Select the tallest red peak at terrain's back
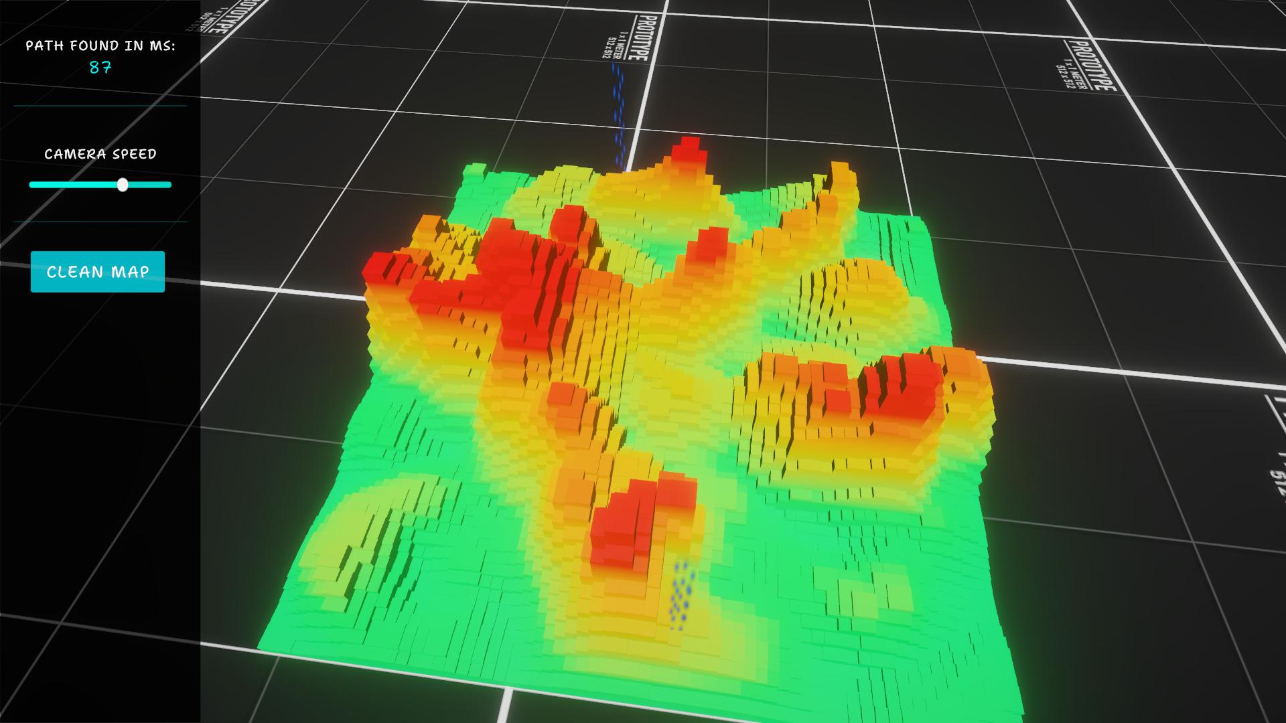 (x=688, y=149)
